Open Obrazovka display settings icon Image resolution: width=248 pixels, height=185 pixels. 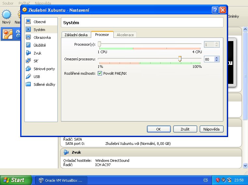pos(28,37)
